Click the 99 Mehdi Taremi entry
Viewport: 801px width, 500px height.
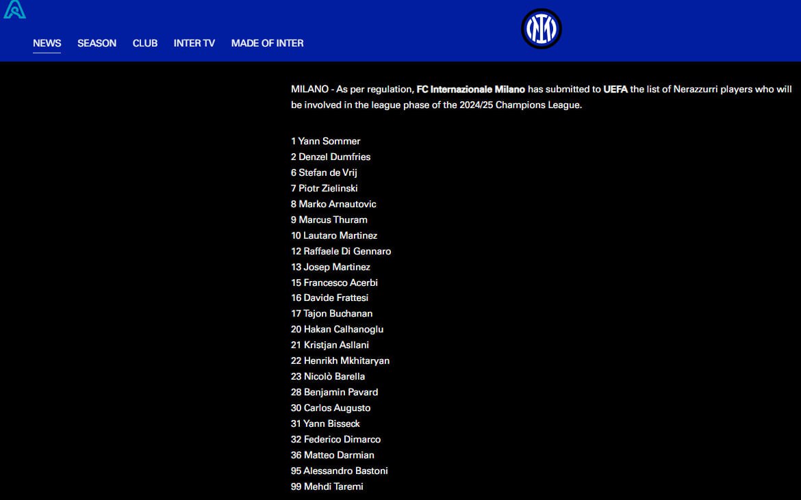point(327,486)
